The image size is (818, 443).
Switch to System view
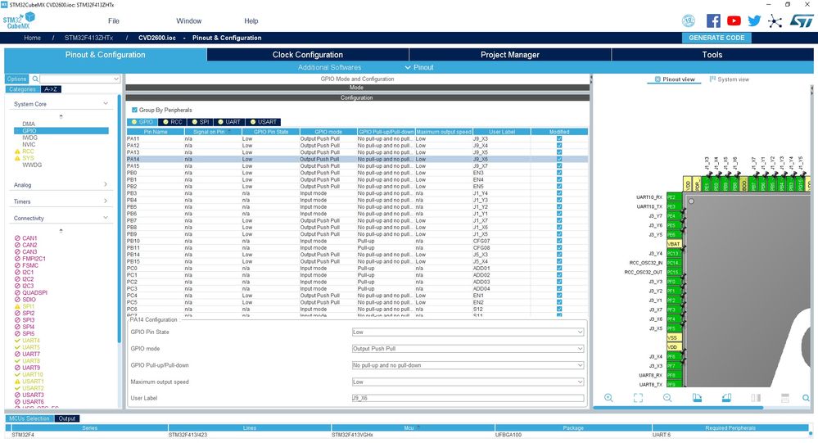(x=729, y=79)
